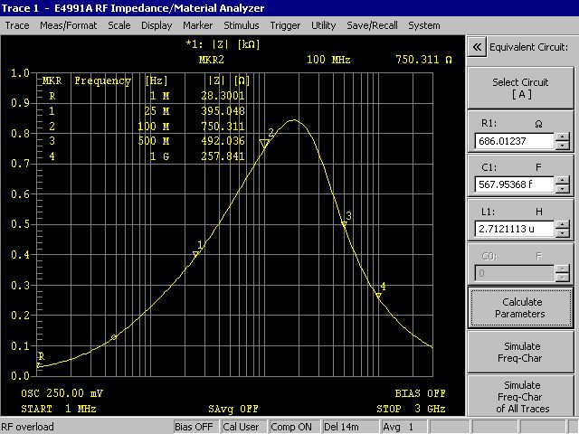Go back with the double-chevron button
Viewport: 579px width, 434px height.
477,47
